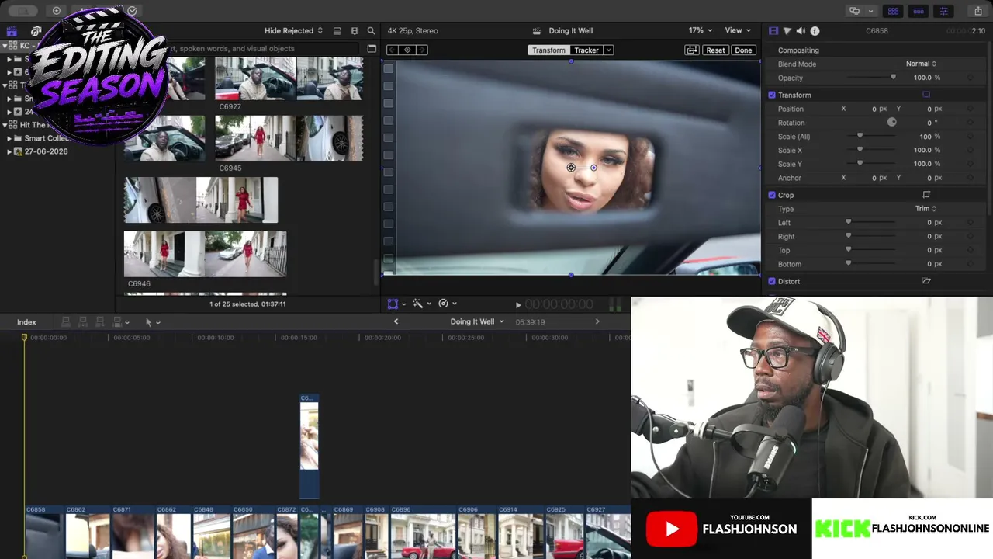993x559 pixels.
Task: Go back in timeline history arrow
Action: pos(396,321)
